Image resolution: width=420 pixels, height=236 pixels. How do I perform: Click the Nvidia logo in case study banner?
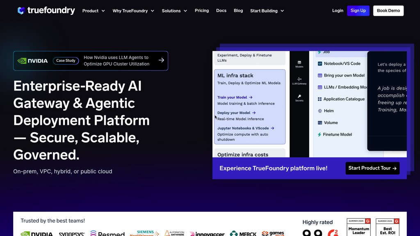pyautogui.click(x=33, y=61)
